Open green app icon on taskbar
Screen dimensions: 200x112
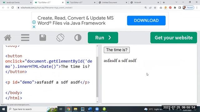tap(104, 109)
